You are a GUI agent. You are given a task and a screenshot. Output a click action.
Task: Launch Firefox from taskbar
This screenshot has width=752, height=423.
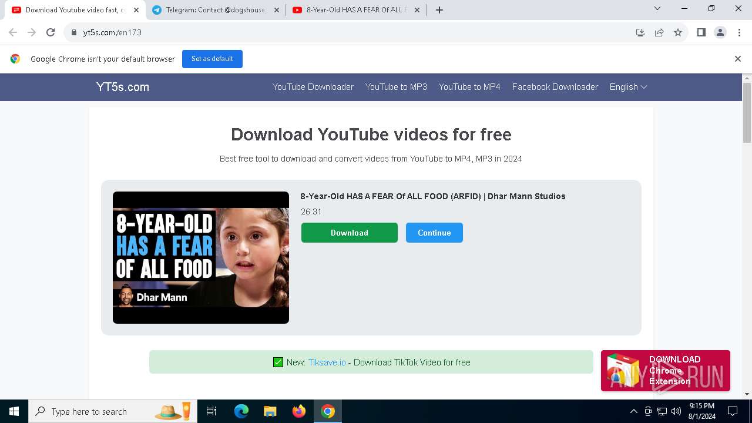point(299,411)
